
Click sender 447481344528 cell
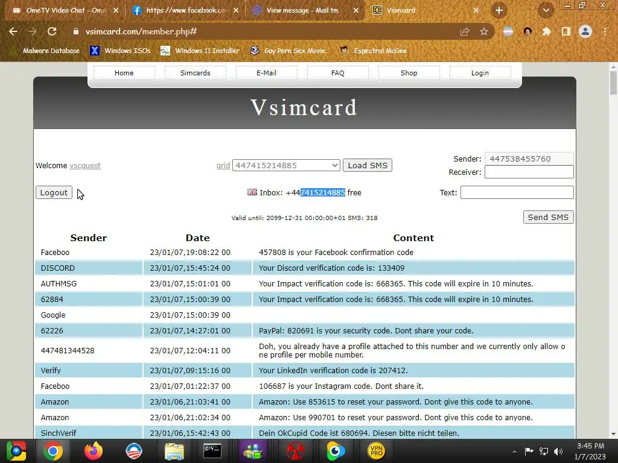pyautogui.click(x=89, y=350)
